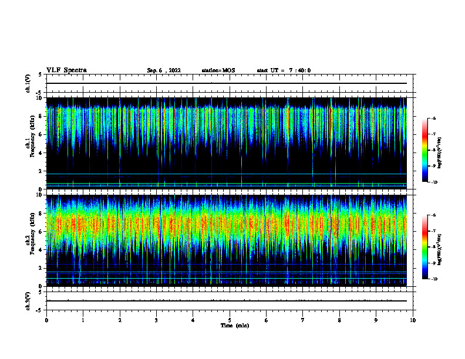Select the date text "Sep. 6 , 2022"
The height and width of the screenshot is (359, 465).
(x=164, y=70)
